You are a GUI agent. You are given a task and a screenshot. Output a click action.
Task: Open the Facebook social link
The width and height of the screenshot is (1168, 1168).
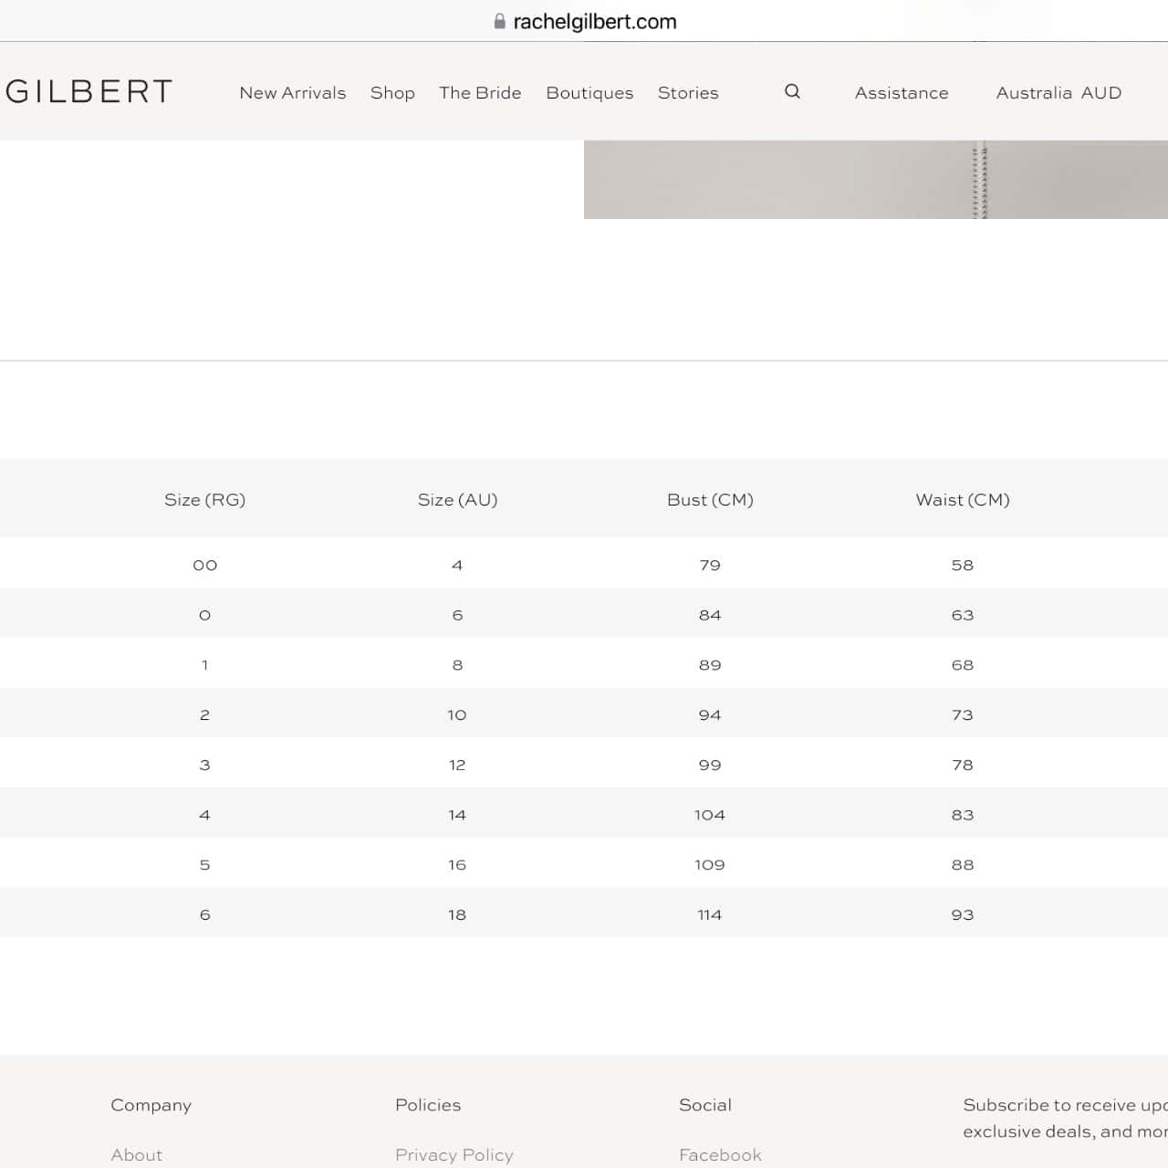[x=720, y=1154]
